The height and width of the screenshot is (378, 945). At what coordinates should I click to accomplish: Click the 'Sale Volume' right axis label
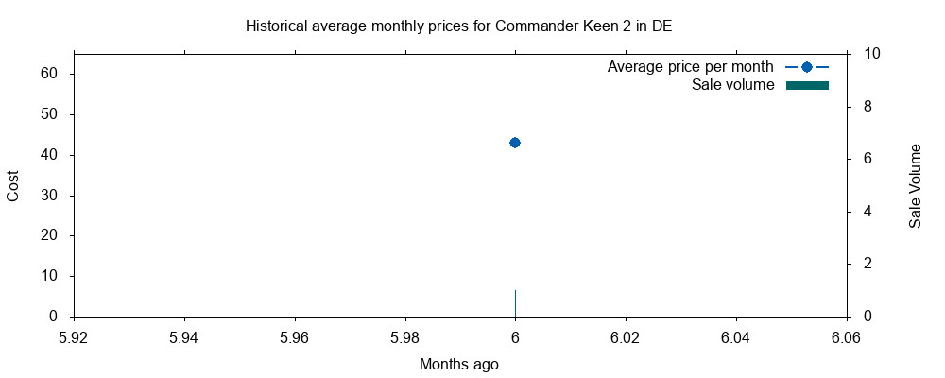pyautogui.click(x=915, y=185)
